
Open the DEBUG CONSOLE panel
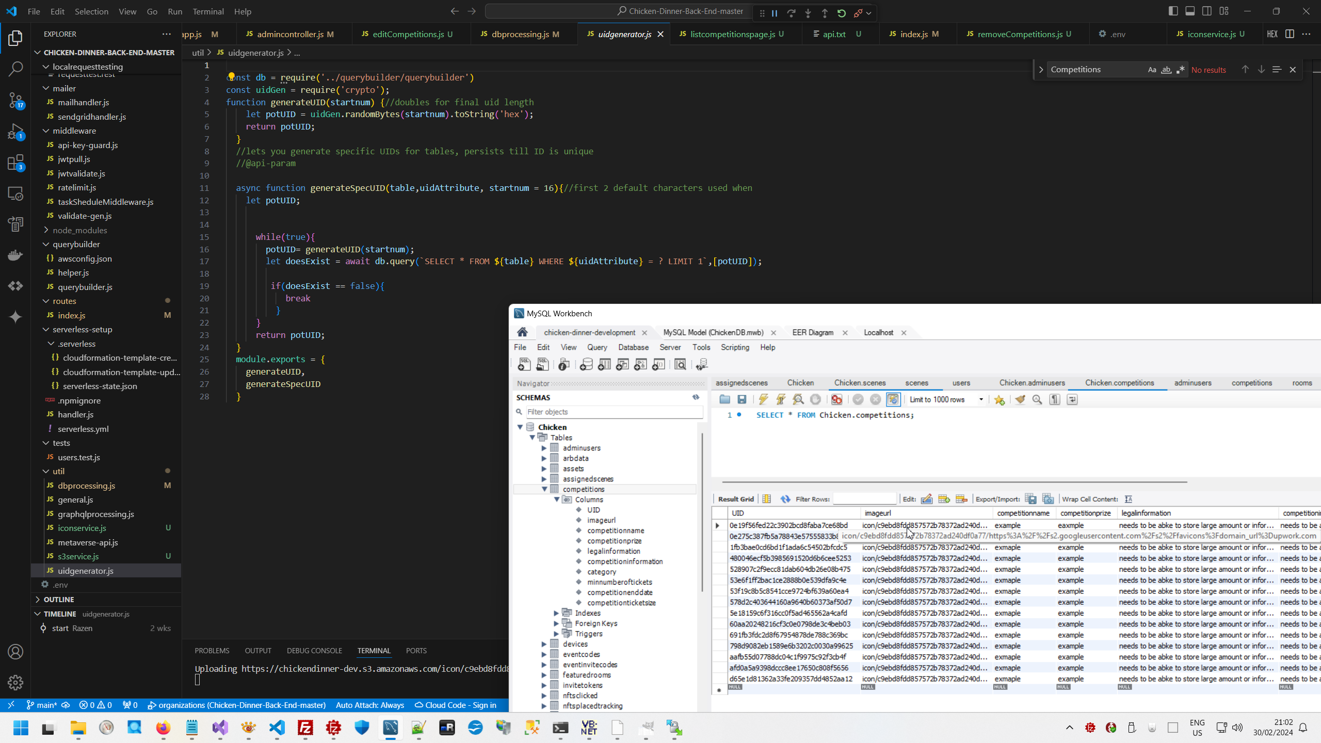314,651
